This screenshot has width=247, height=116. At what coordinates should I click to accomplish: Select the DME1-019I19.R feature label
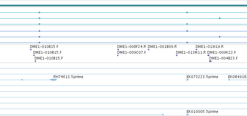point(209,47)
